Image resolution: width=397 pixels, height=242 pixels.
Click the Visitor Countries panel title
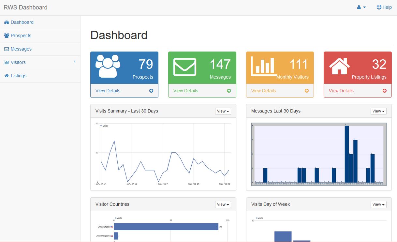[x=112, y=204]
